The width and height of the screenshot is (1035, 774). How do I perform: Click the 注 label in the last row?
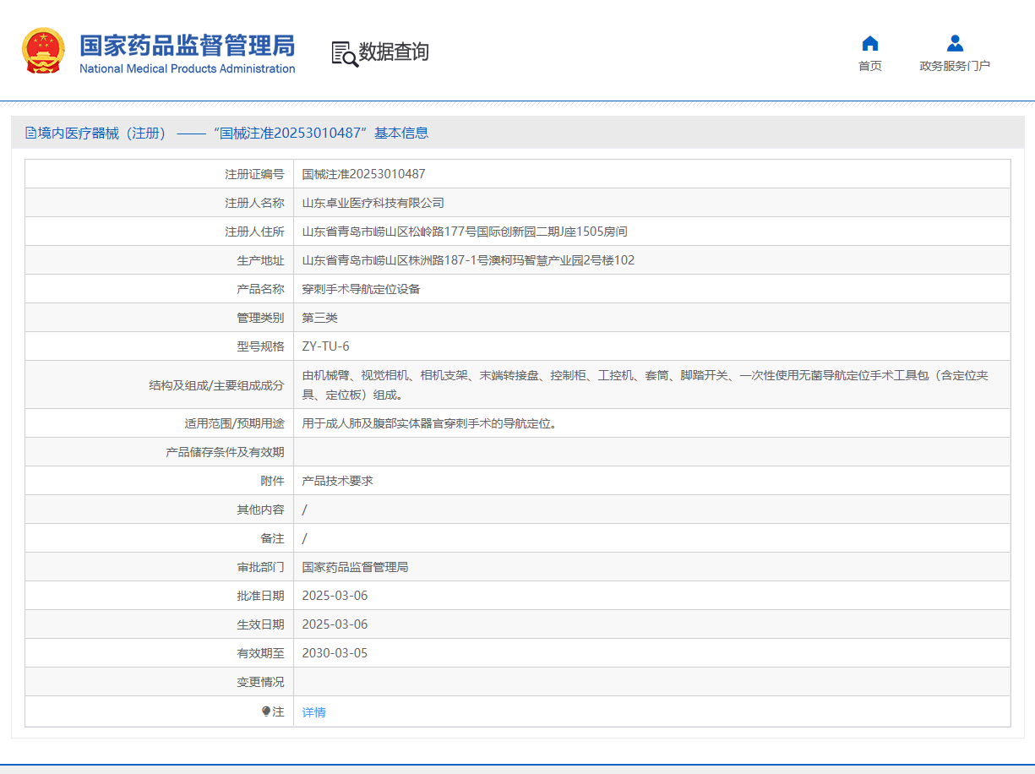click(x=278, y=711)
